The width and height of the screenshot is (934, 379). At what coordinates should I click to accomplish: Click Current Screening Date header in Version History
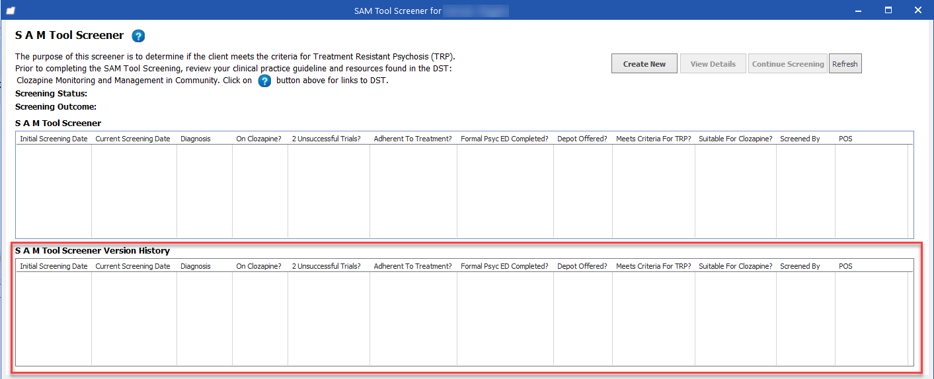[133, 267]
